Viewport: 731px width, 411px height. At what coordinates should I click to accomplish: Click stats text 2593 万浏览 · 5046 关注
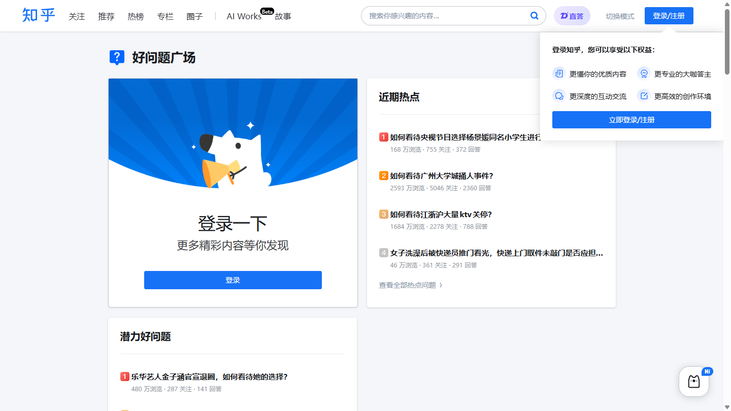coord(441,188)
